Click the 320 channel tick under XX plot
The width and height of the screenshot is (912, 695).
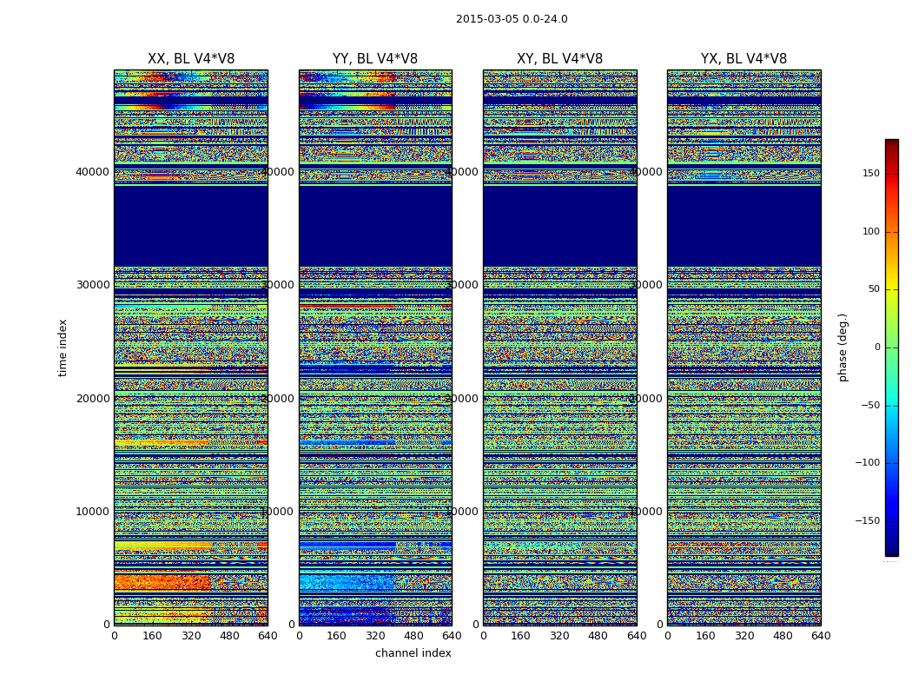(x=191, y=636)
